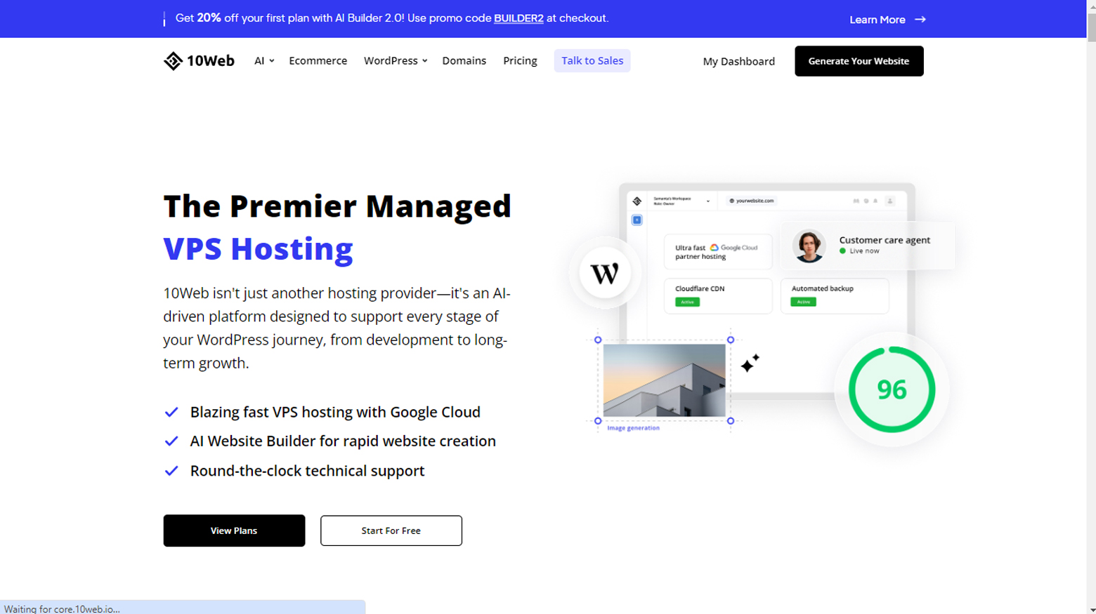This screenshot has width=1096, height=614.
Task: Click 'Blazing fast VPS hosting with Google Cloud'
Action: pyautogui.click(x=335, y=412)
